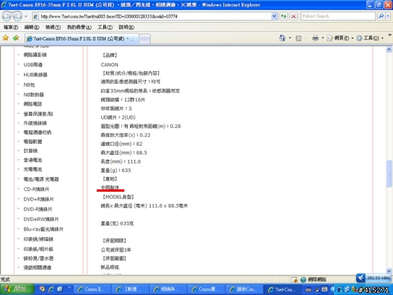Open a new blank tab
393x295 pixels.
click(145, 39)
